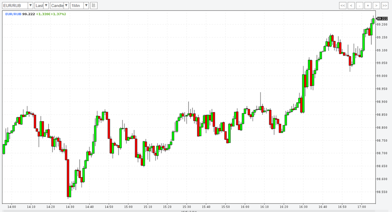Click the blue EUR/RUB legend label
The image size is (392, 212).
[x=13, y=14]
